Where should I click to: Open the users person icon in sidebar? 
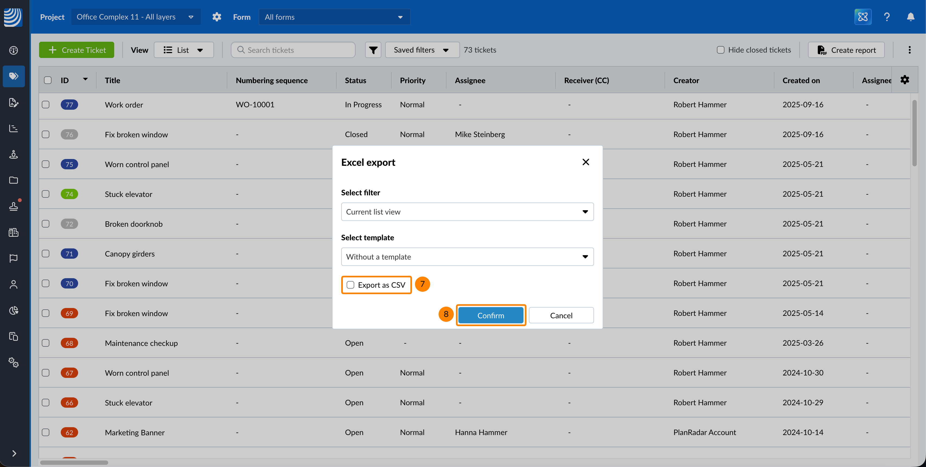tap(14, 284)
